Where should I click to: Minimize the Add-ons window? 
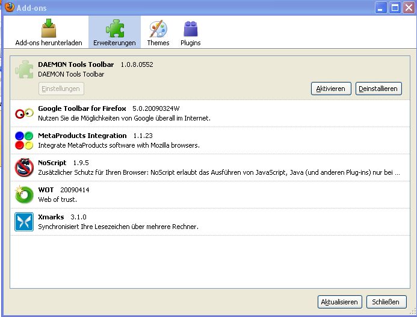click(380, 7)
